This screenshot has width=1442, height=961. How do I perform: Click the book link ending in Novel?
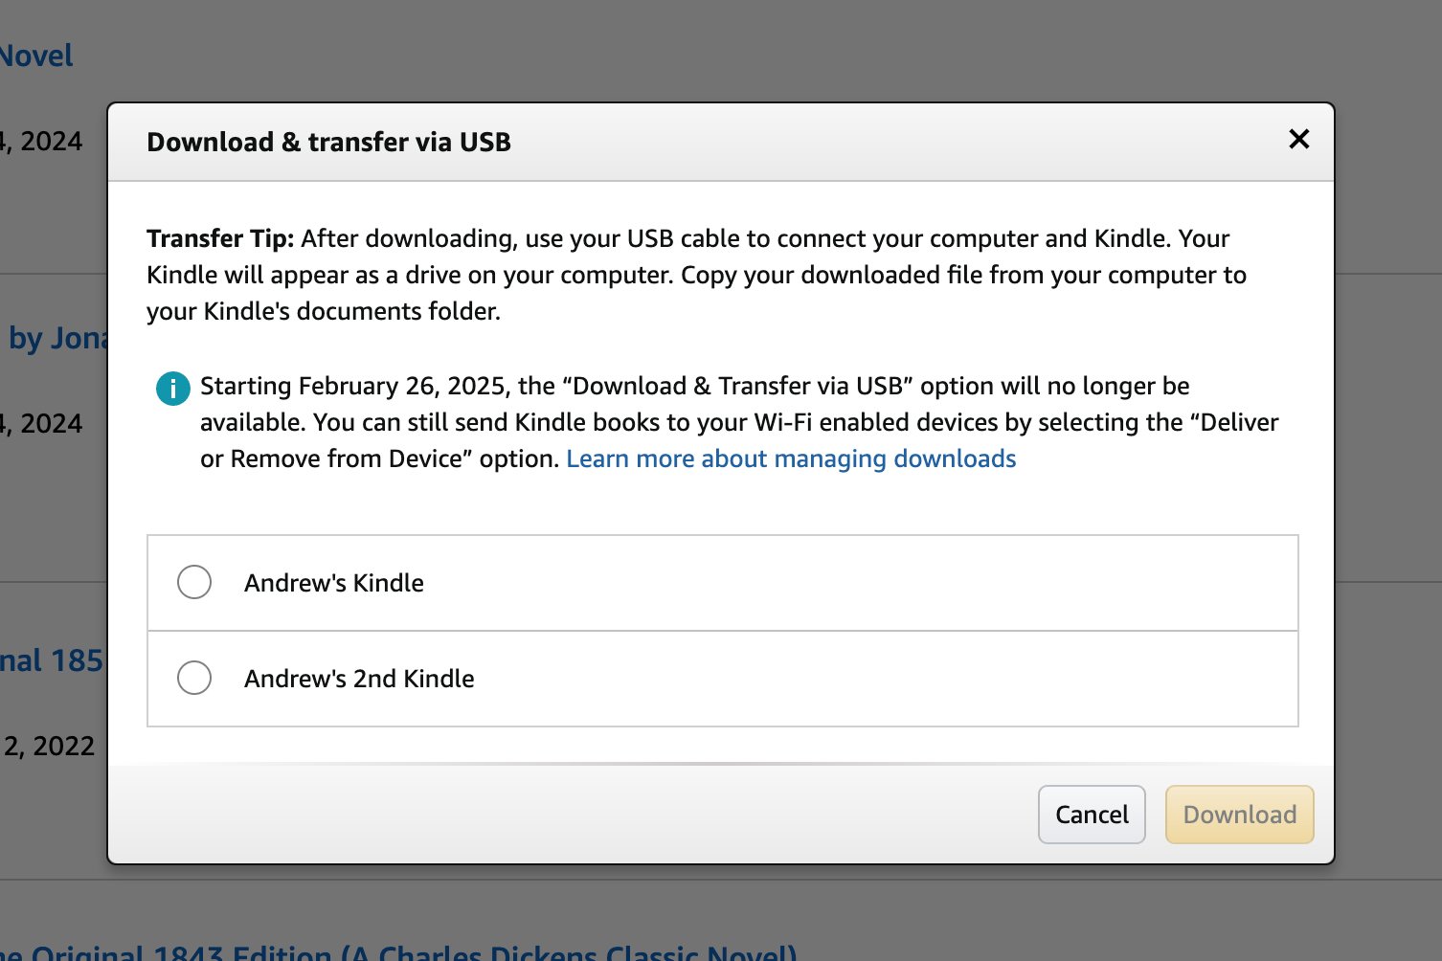pos(36,55)
